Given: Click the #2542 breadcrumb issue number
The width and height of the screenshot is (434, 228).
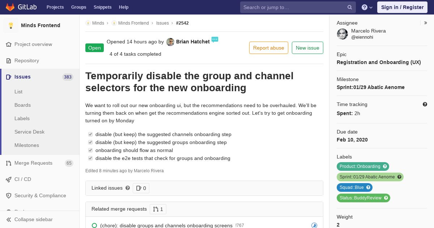Looking at the screenshot, I should (182, 23).
